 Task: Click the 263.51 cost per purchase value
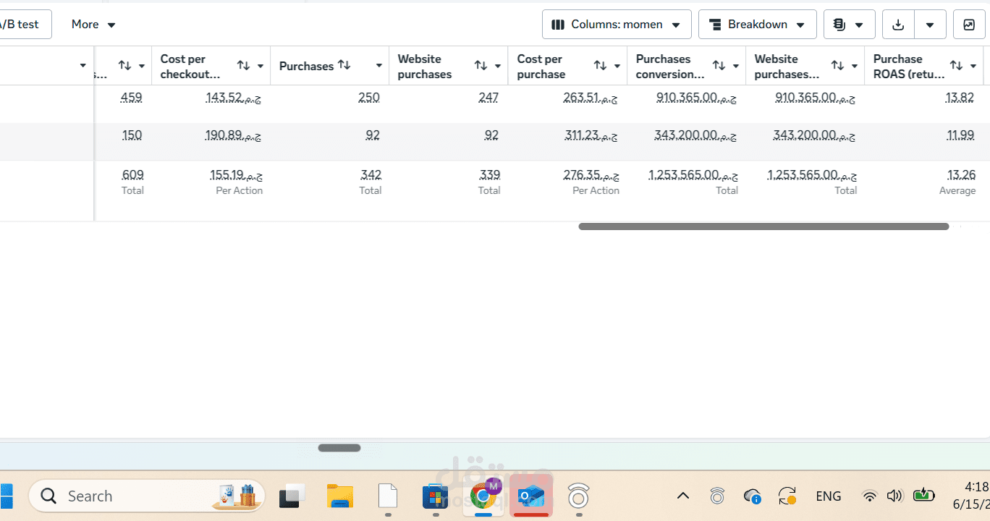(x=591, y=98)
